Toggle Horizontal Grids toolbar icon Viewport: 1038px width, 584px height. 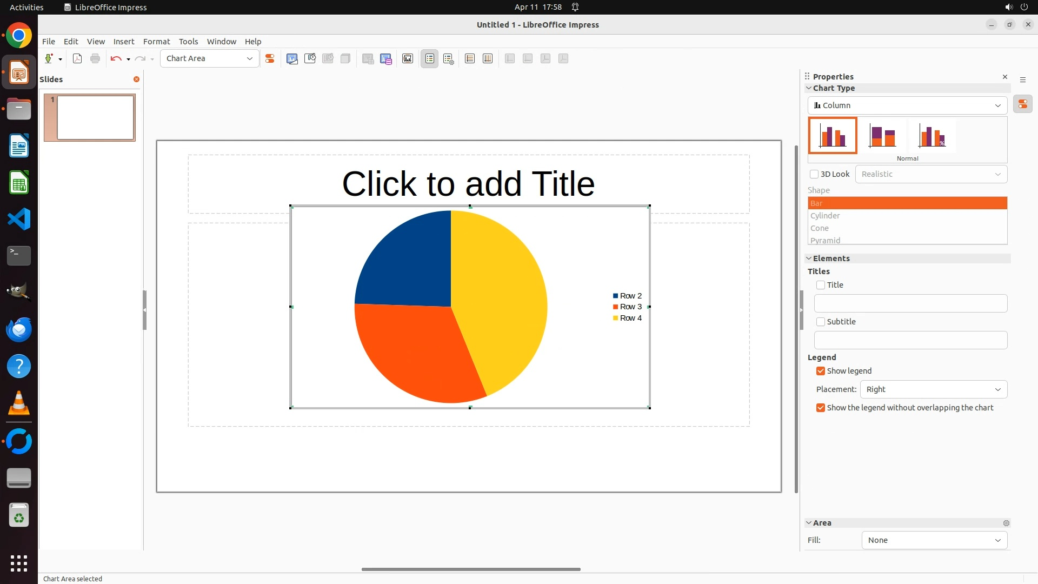(x=470, y=59)
